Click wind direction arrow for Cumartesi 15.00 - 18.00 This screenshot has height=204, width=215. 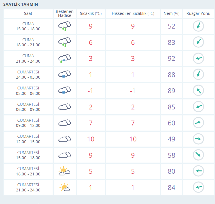pyautogui.click(x=198, y=155)
